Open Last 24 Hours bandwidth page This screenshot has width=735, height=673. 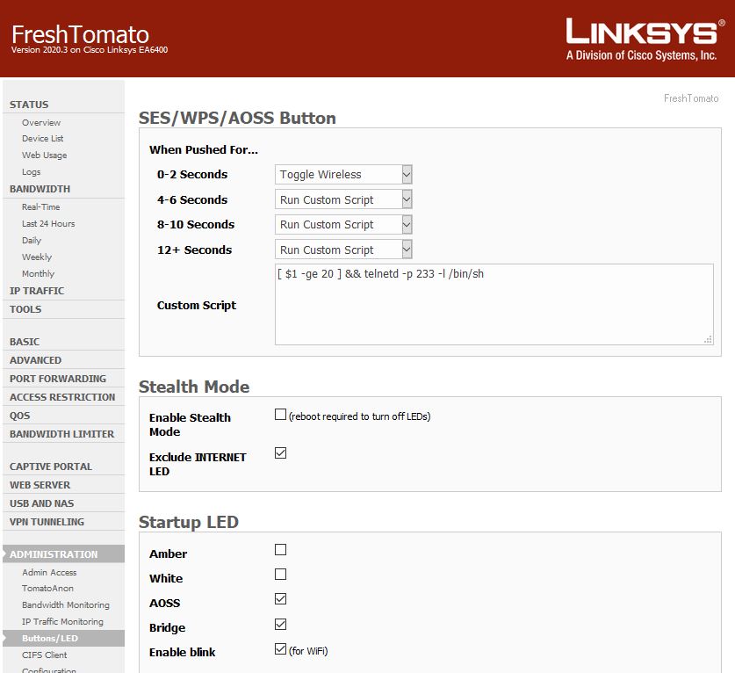point(48,224)
